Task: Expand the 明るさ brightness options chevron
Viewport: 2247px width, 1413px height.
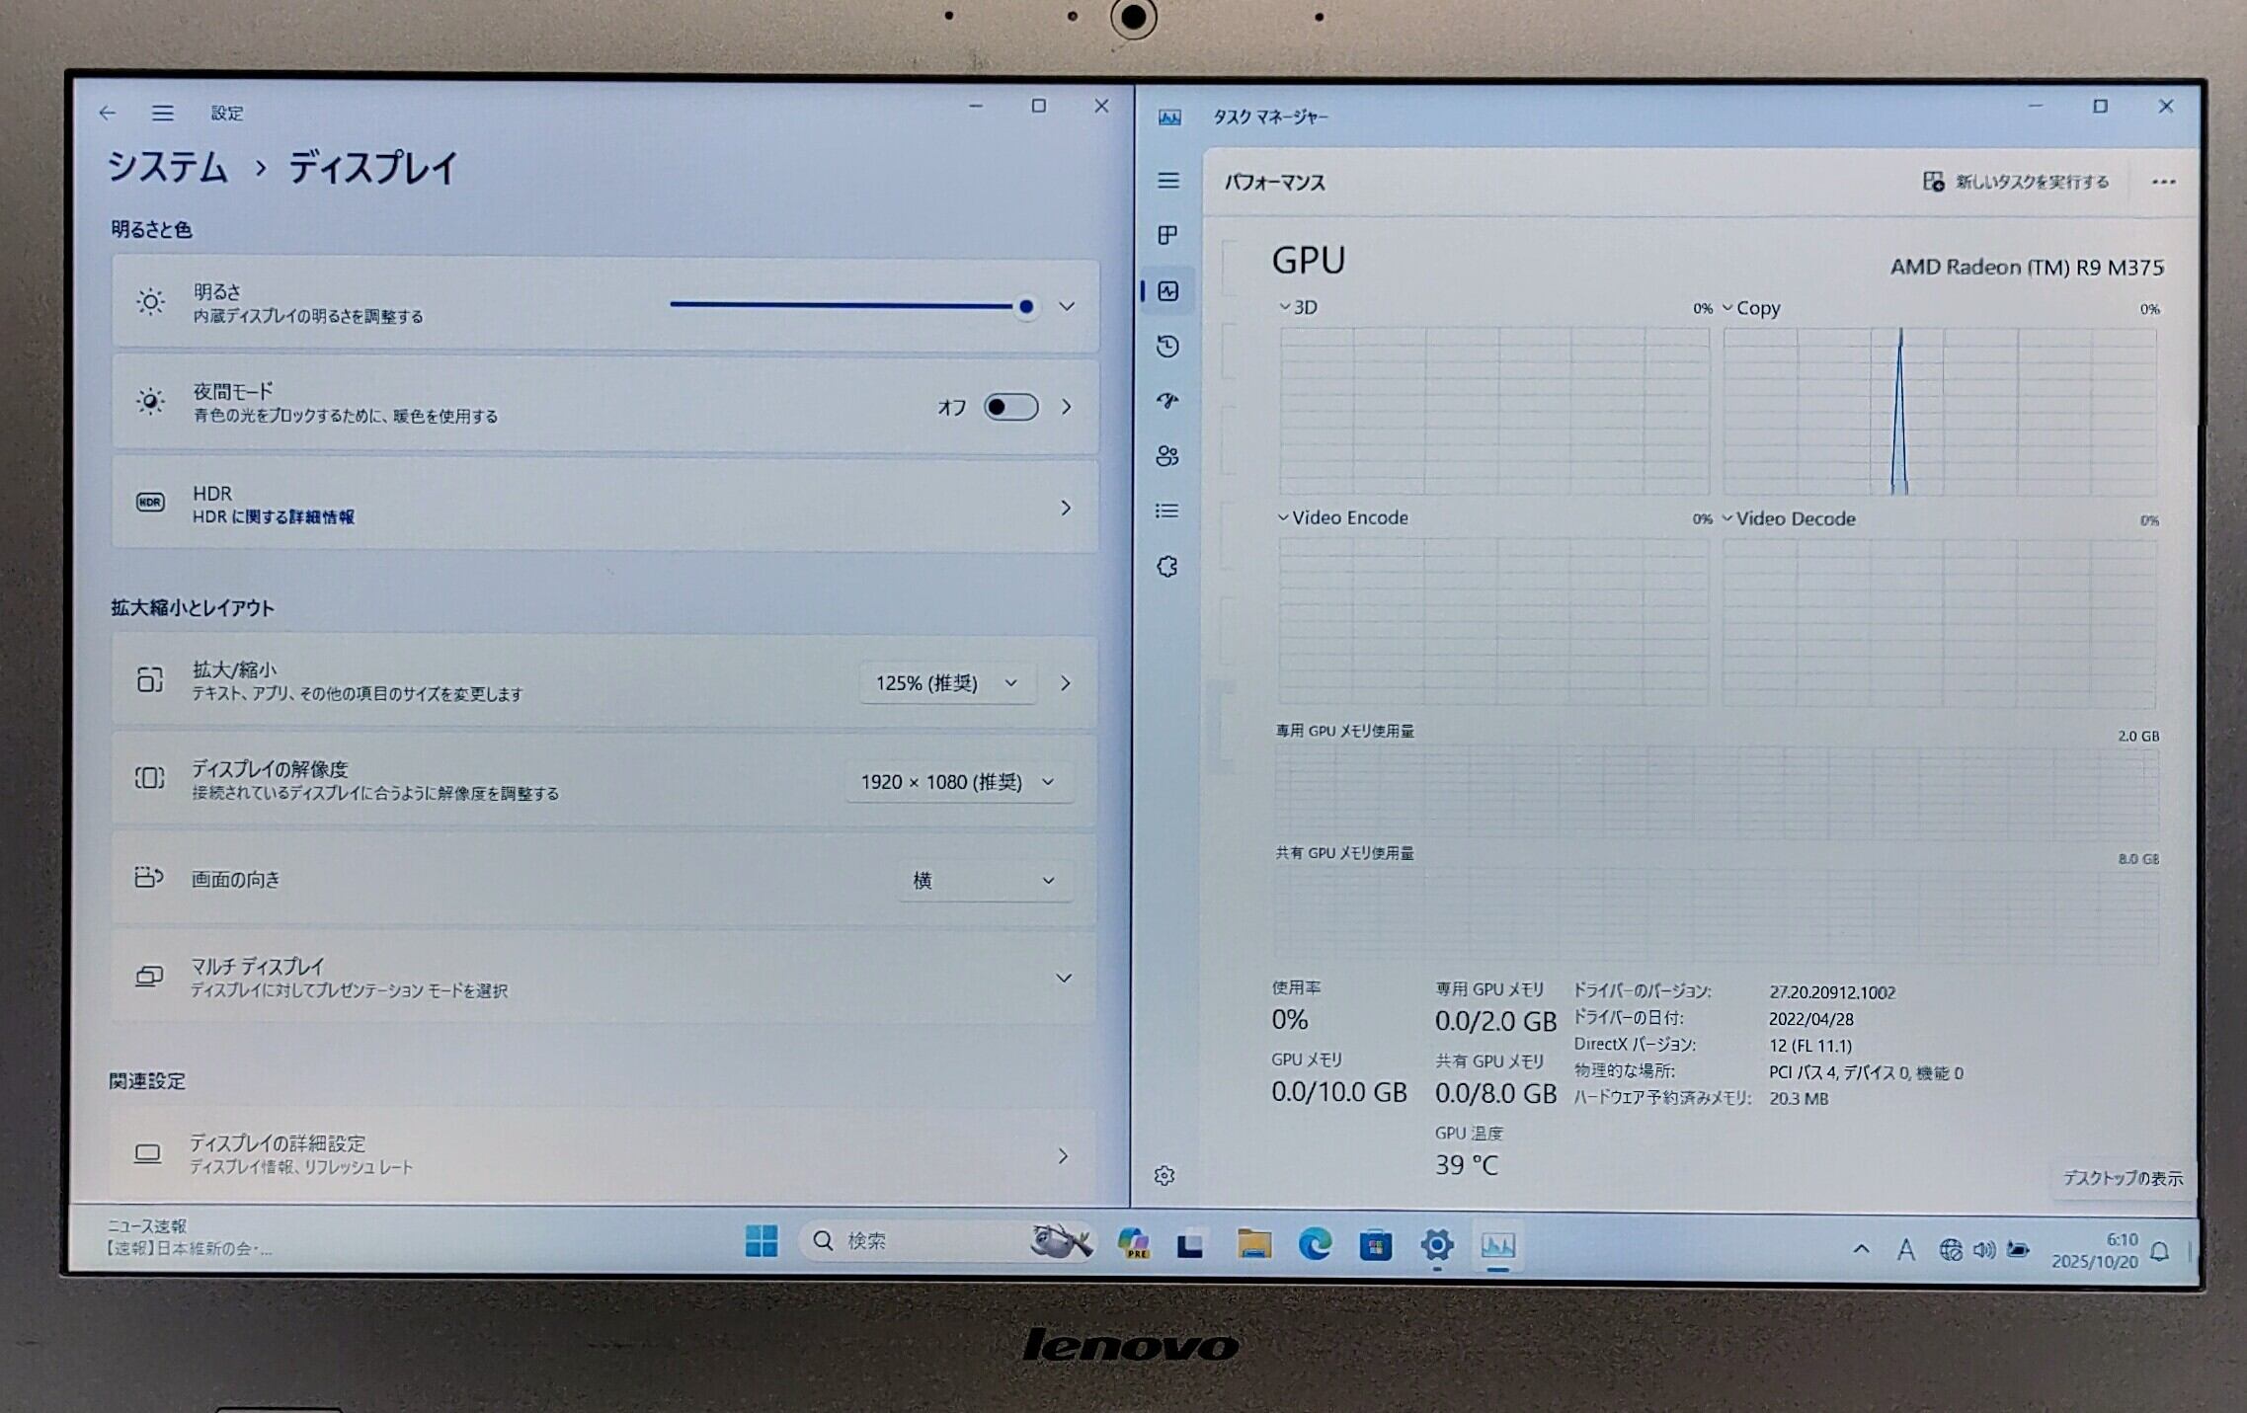Action: 1067,306
